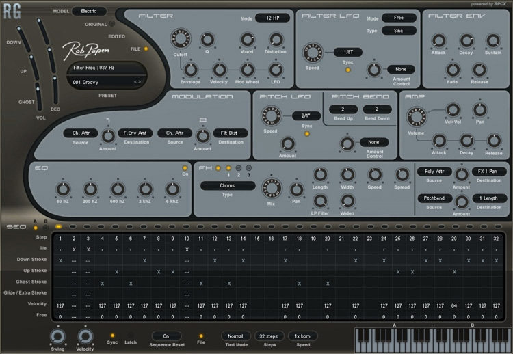The image size is (513, 354).
Task: Open the FX Type Chorus dropdown
Action: pyautogui.click(x=228, y=186)
